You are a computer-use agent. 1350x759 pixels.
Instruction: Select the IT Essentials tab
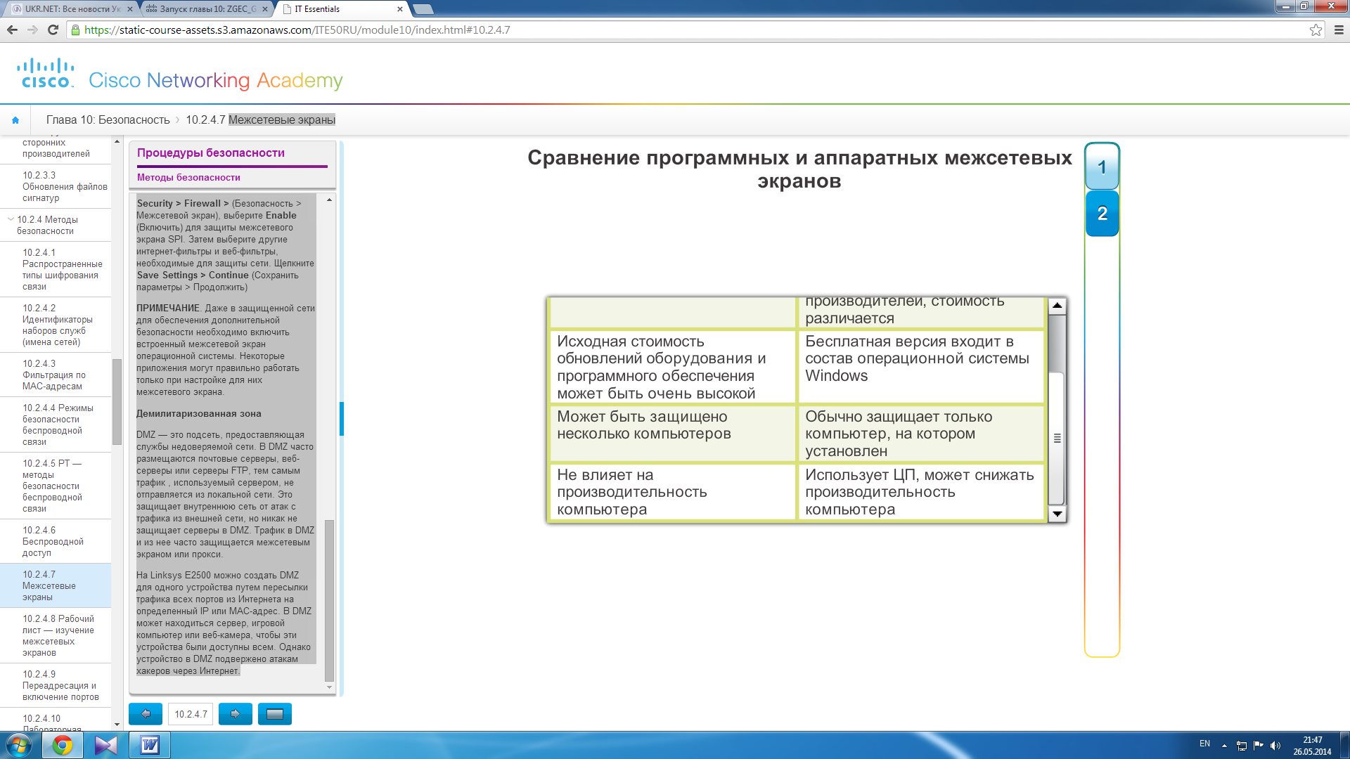click(x=341, y=9)
